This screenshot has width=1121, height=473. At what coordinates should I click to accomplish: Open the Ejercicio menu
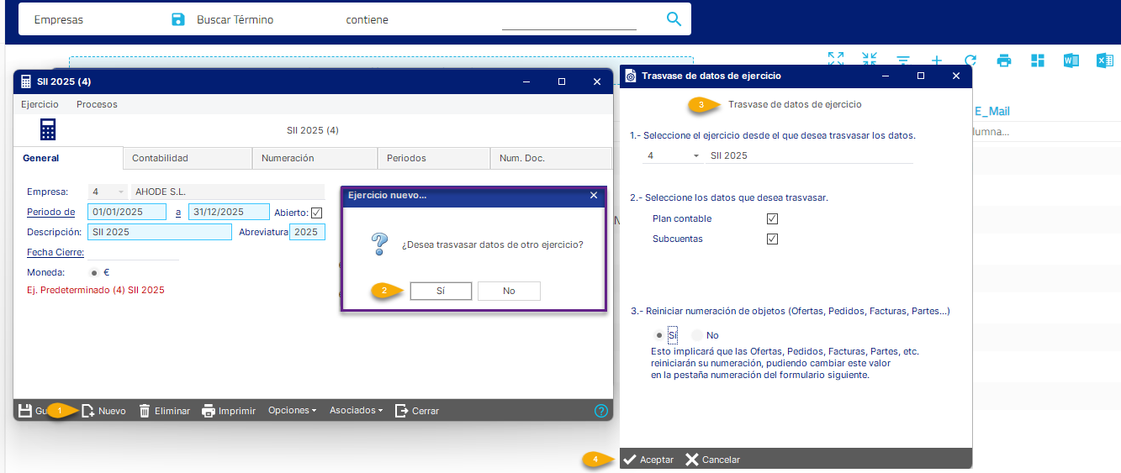[40, 104]
